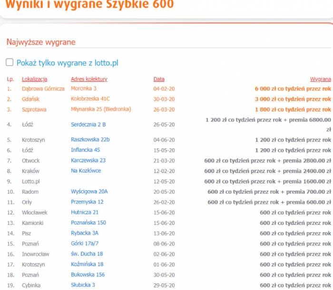Open the Serdecznia 2 B address link

(88, 125)
